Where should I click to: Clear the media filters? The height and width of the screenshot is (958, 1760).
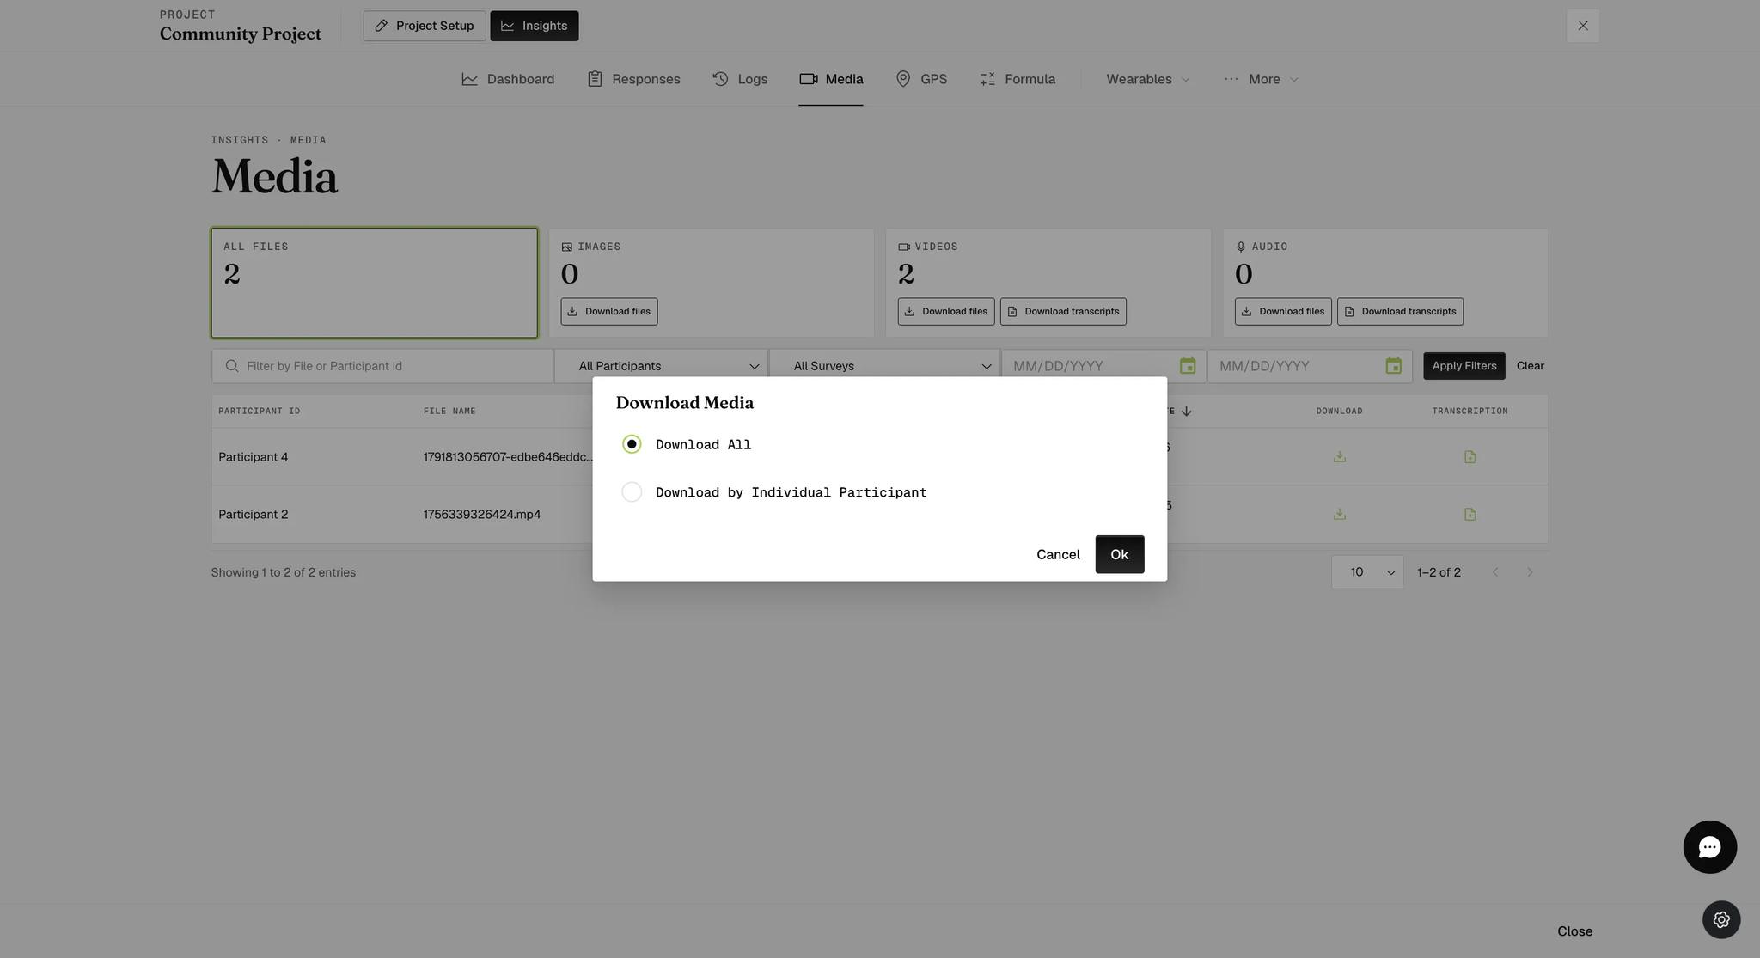[x=1530, y=366]
